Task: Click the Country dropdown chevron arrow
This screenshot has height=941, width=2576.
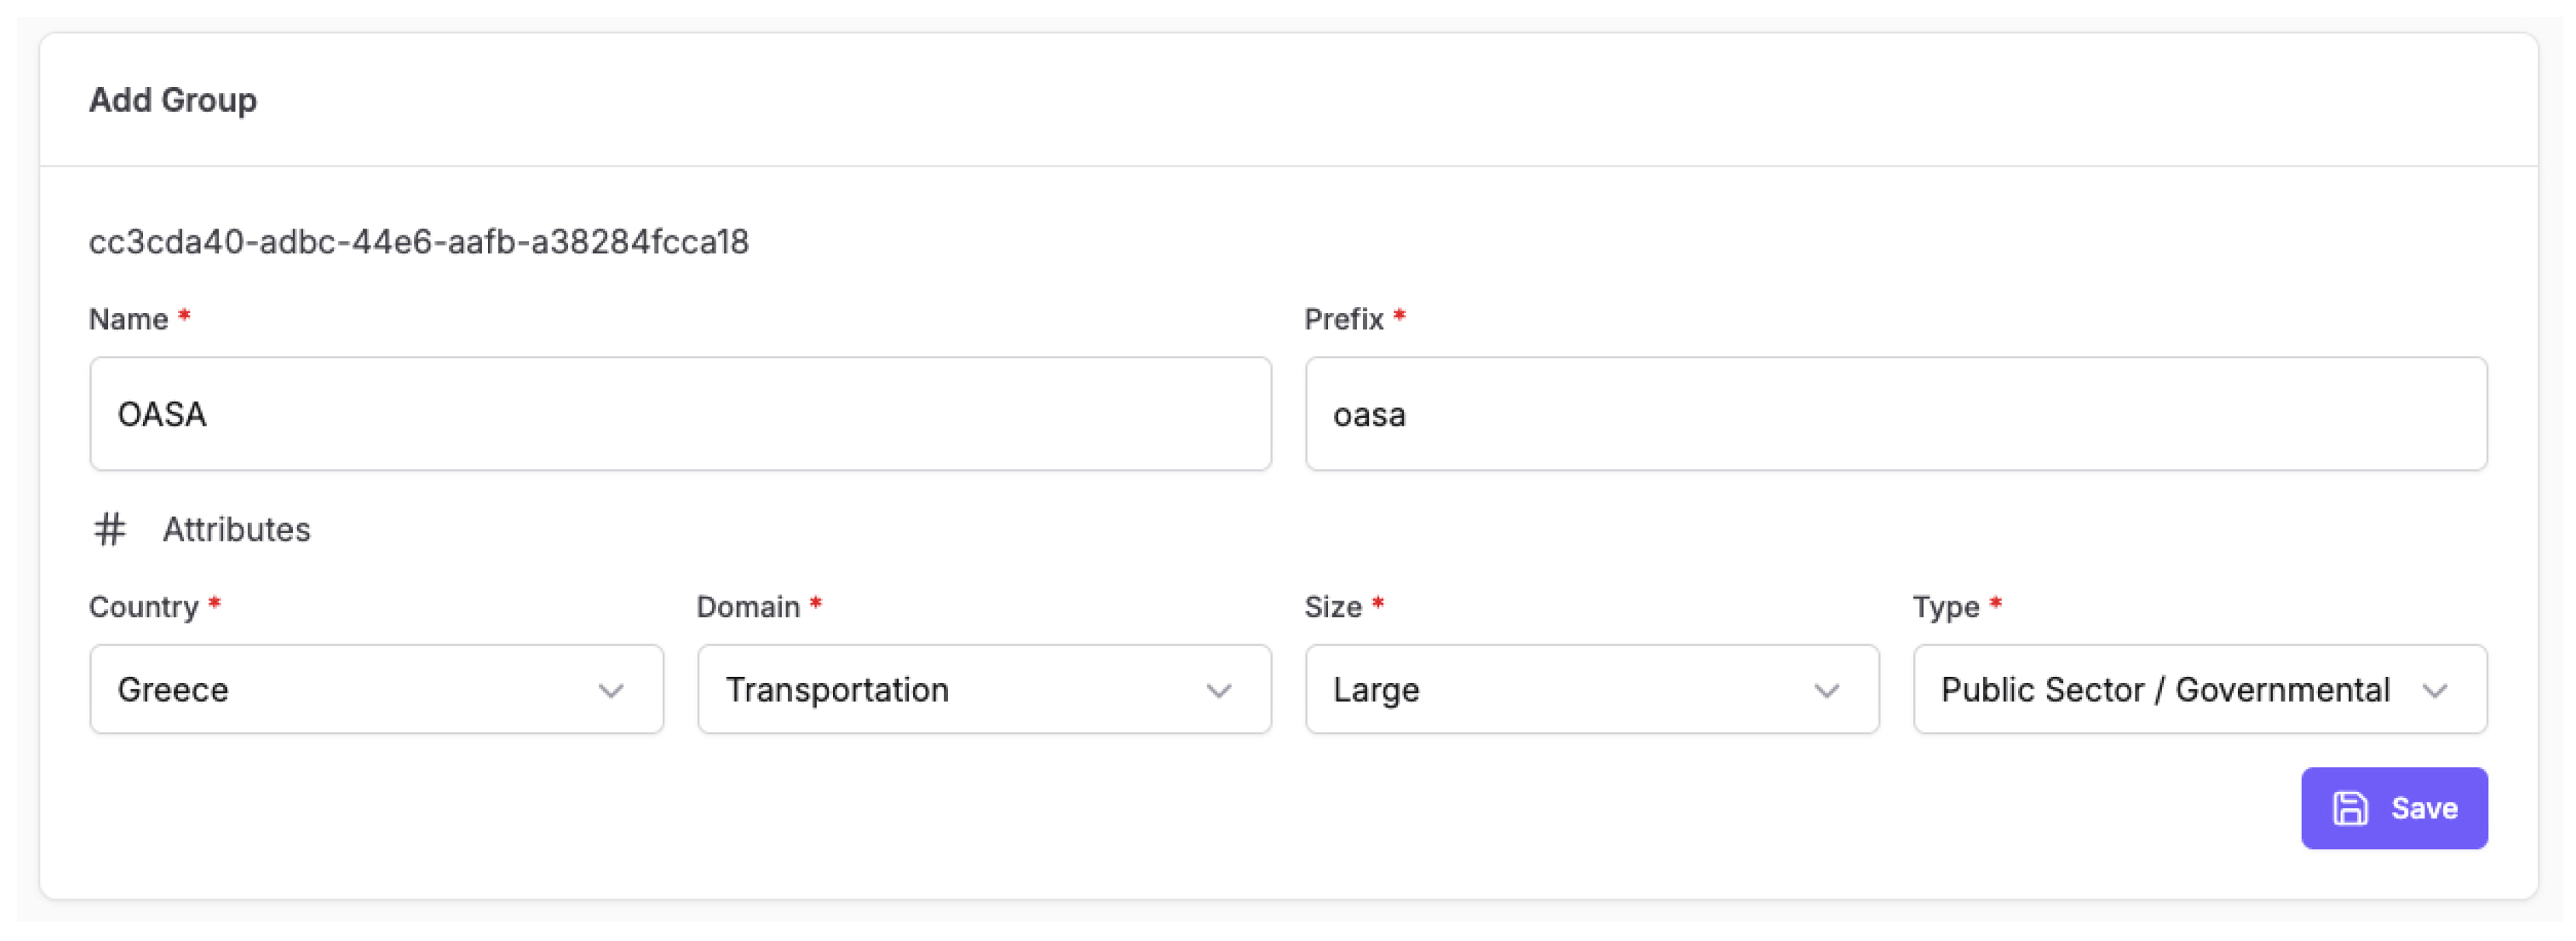Action: (611, 690)
